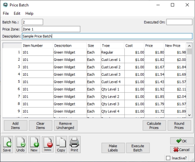Click the Save icon button
The width and height of the screenshot is (195, 162).
7,145
